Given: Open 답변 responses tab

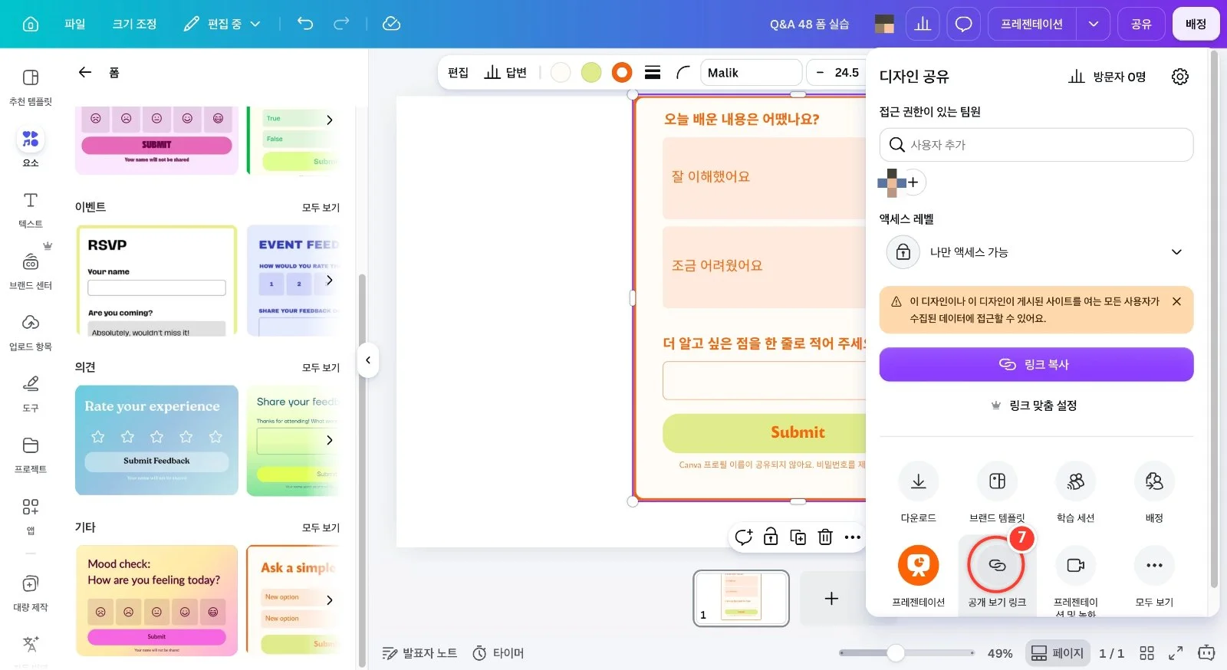Looking at the screenshot, I should pyautogui.click(x=505, y=73).
